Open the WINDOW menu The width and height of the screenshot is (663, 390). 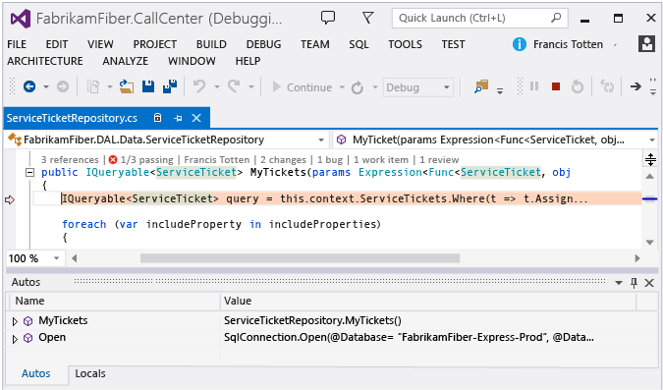[192, 61]
